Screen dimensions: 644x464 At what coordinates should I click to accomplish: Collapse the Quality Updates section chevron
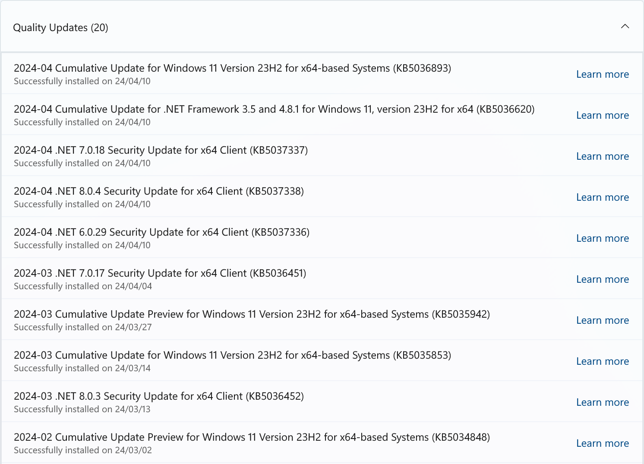coord(625,27)
